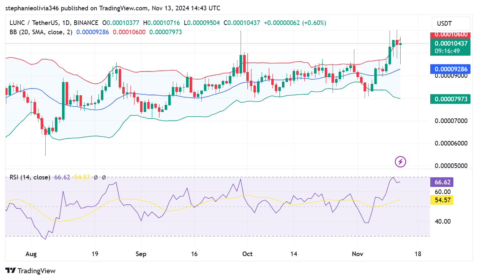Click the change value +0.00000062 (+0.60%)
This screenshot has height=280, width=478.
click(x=295, y=23)
